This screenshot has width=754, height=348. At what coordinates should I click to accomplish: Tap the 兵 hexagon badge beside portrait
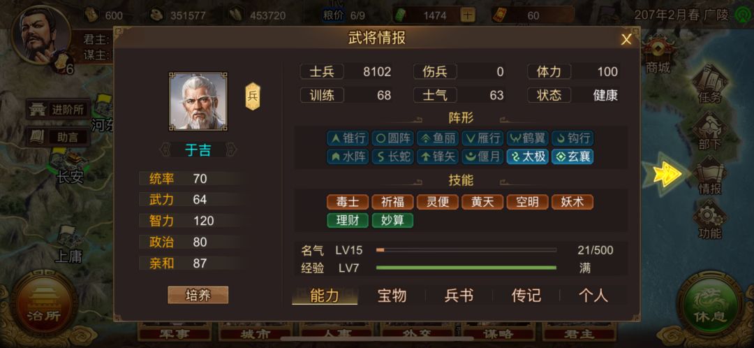[253, 96]
